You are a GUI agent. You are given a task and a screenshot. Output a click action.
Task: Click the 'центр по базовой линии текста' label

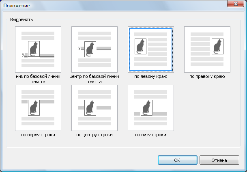pyautogui.click(x=94, y=79)
